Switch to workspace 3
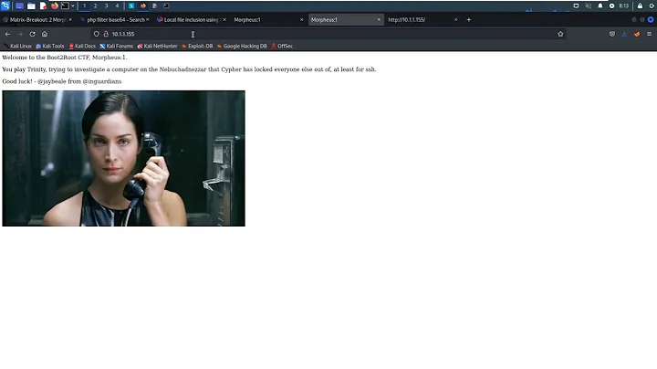657x369 pixels. [106, 5]
